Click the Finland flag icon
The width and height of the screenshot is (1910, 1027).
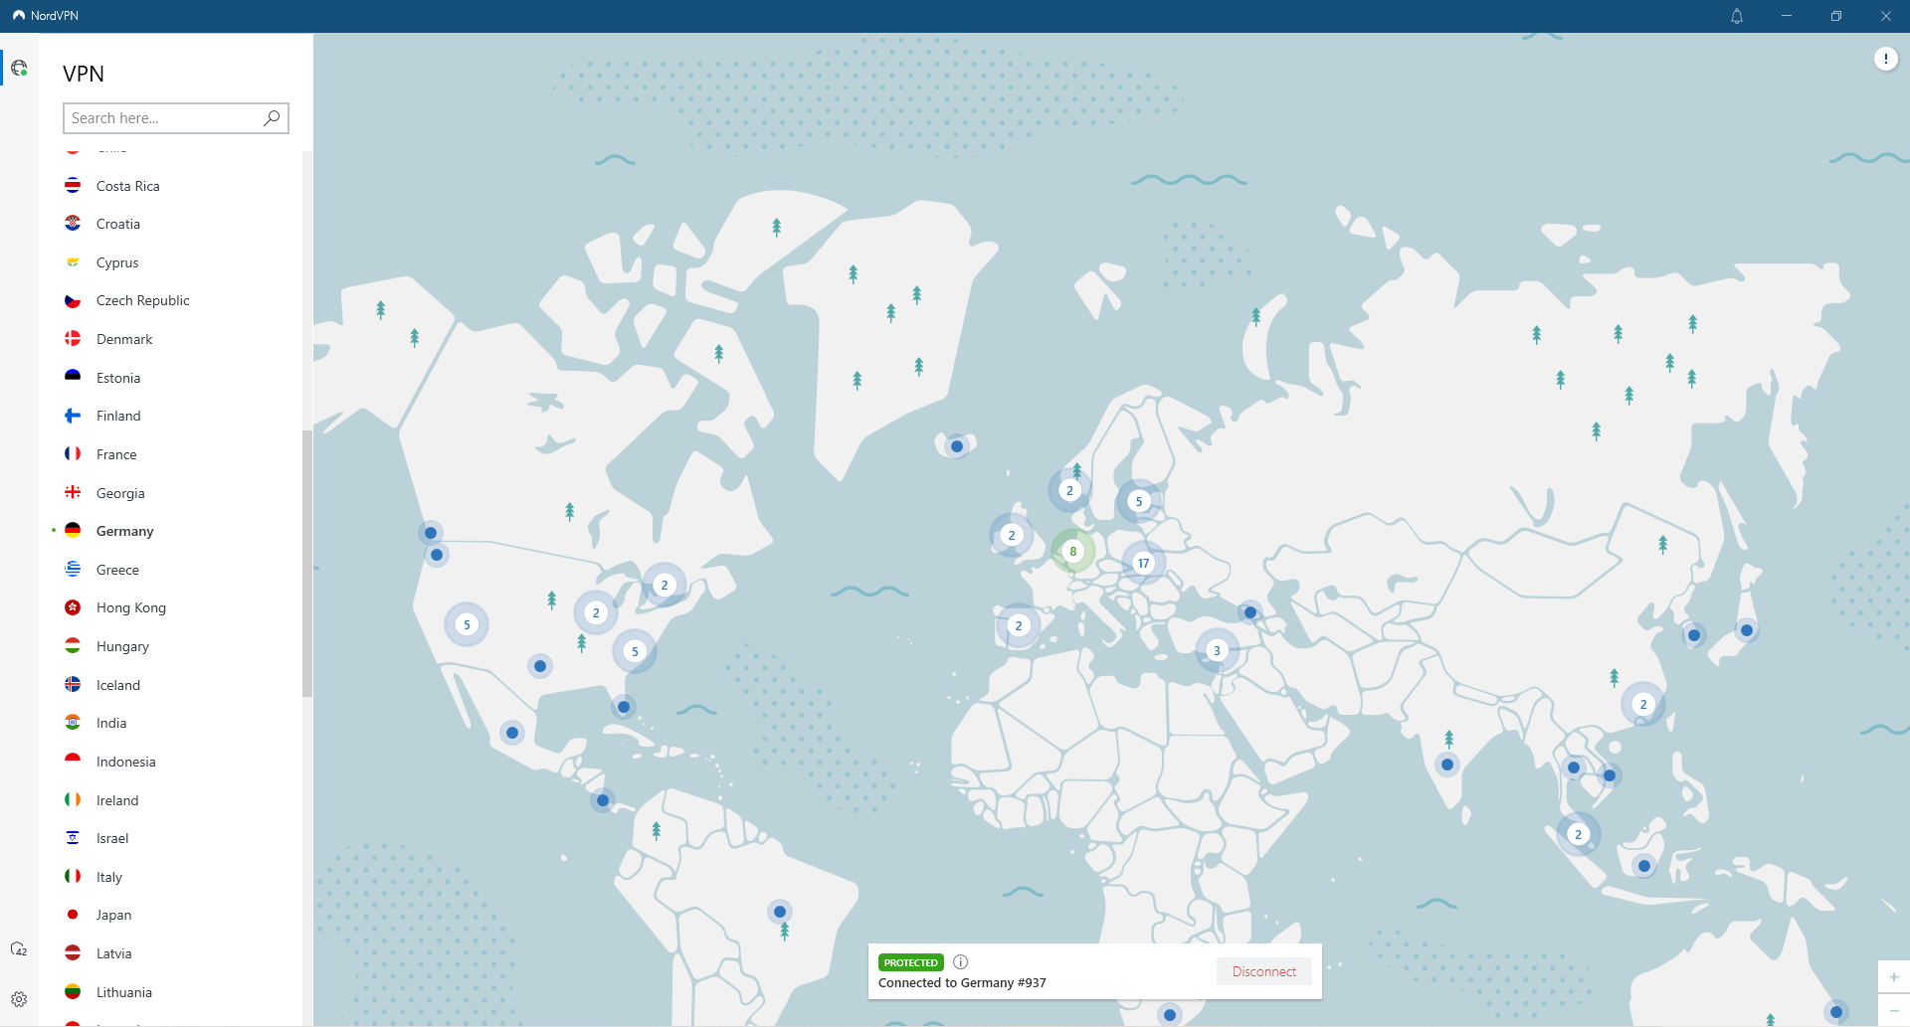click(73, 416)
